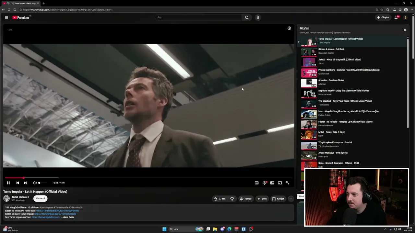The width and height of the screenshot is (415, 233).
Task: Enter fullscreen mode
Action: pos(288,183)
